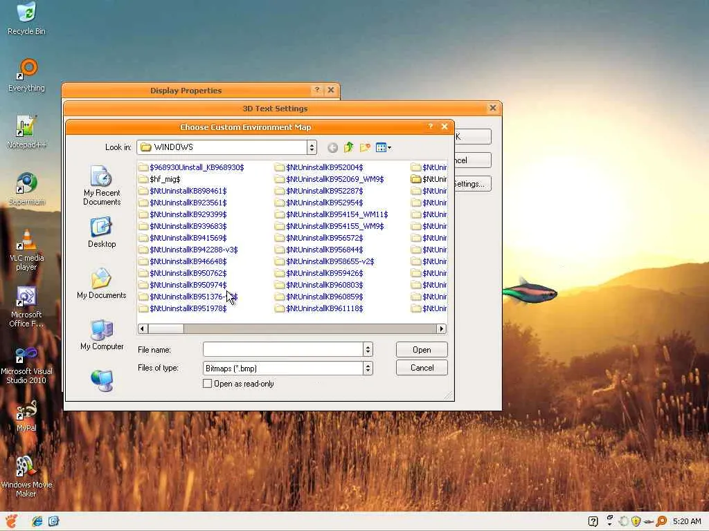Select folder $NtUninstallKB929399$
This screenshot has width=709, height=531.
(183, 214)
